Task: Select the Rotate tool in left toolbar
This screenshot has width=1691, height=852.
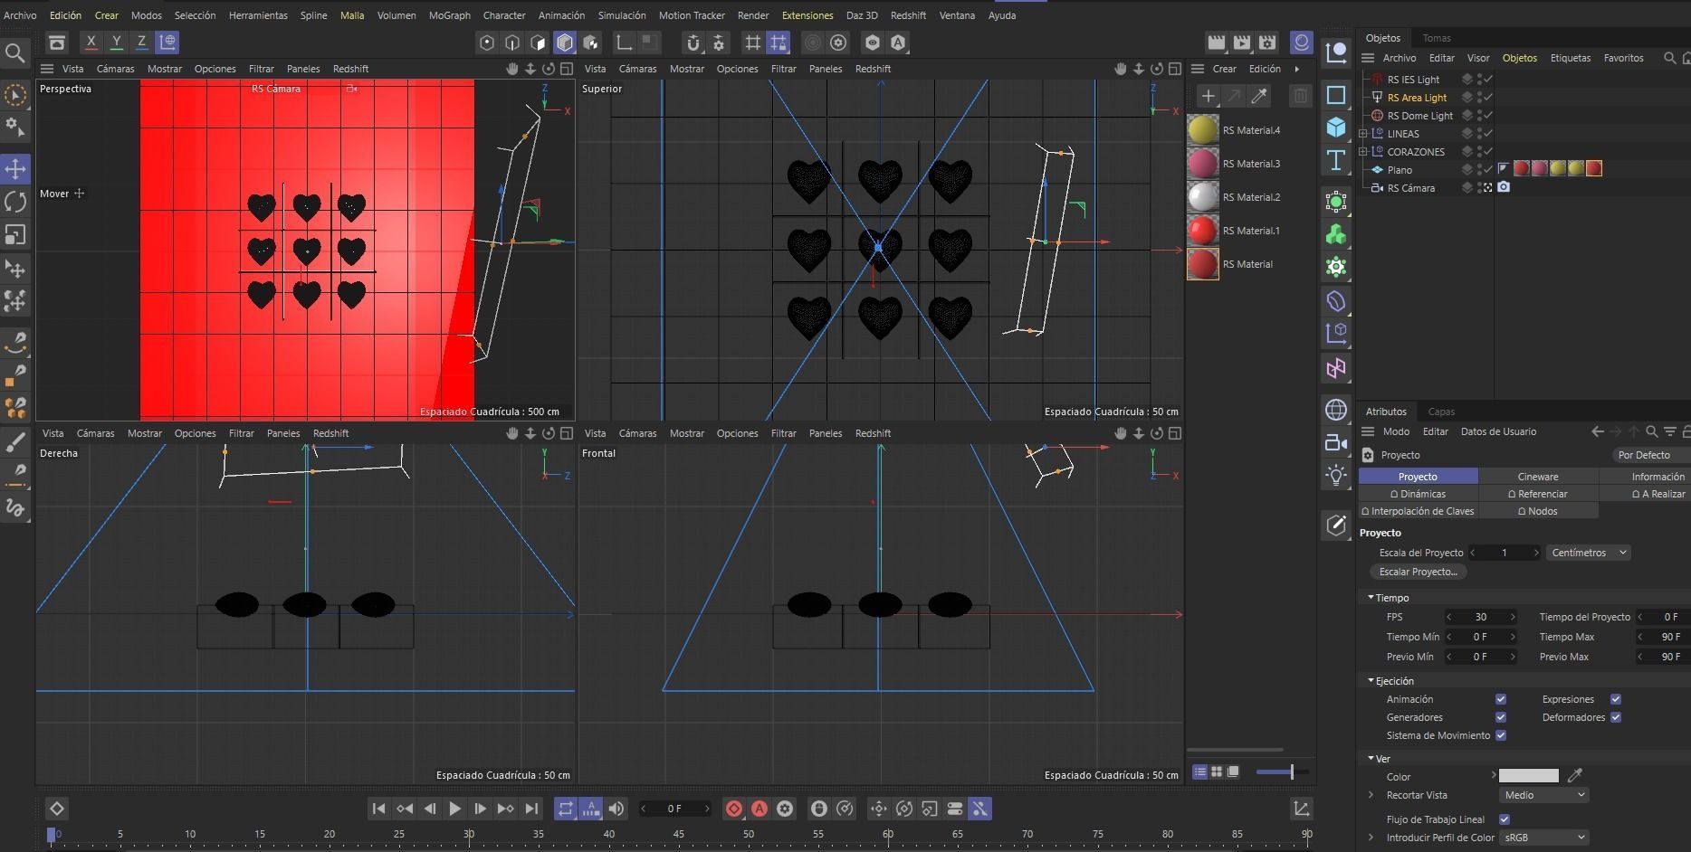Action: [15, 202]
